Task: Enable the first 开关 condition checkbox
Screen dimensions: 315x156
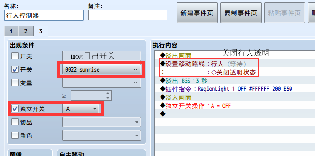Action: click(x=15, y=56)
